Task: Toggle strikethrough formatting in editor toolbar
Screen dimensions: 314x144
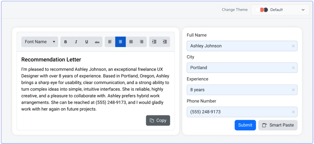Action: (x=97, y=42)
